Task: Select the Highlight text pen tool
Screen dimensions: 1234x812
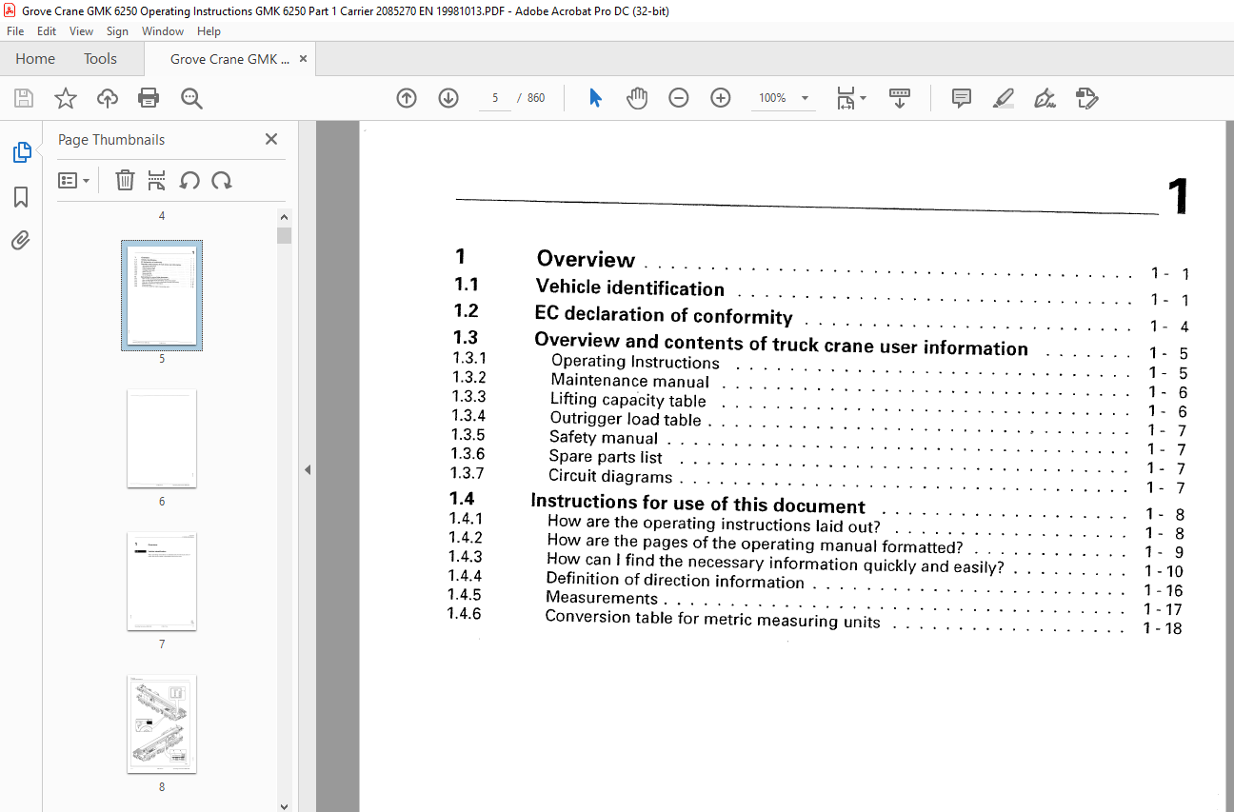Action: coord(1003,98)
